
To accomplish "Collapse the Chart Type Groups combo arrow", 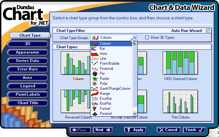I will pos(135,38).
